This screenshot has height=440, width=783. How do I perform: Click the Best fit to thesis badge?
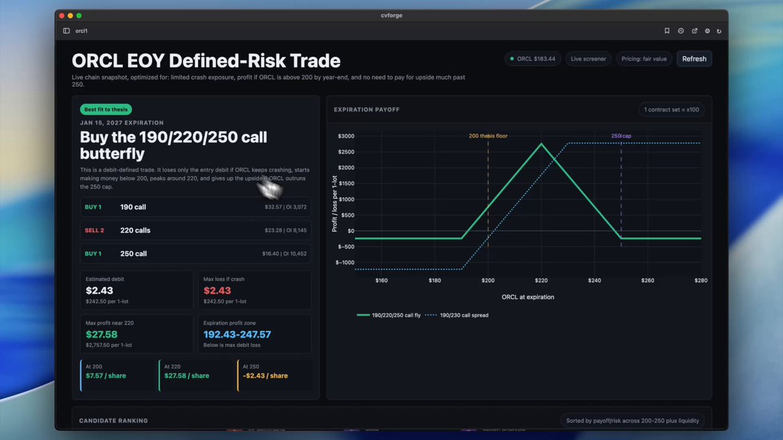(x=106, y=110)
